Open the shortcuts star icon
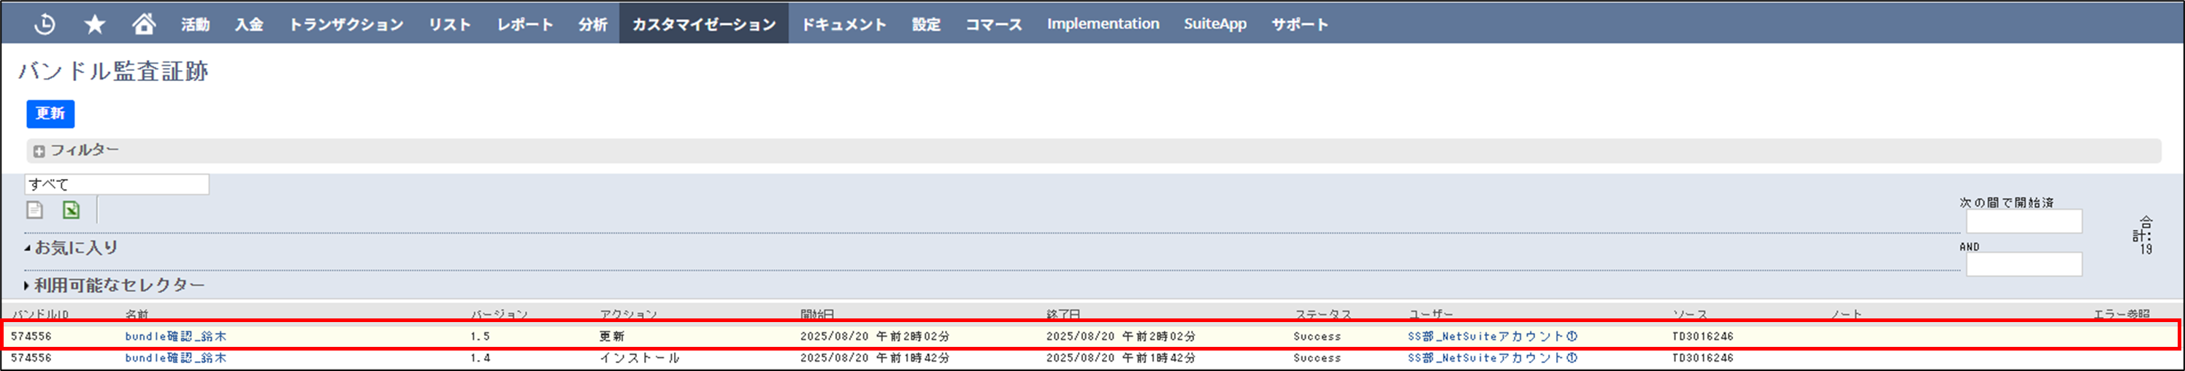The height and width of the screenshot is (371, 2185). 94,24
